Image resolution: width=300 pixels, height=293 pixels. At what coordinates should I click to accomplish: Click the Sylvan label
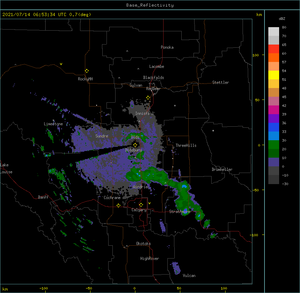(136, 85)
